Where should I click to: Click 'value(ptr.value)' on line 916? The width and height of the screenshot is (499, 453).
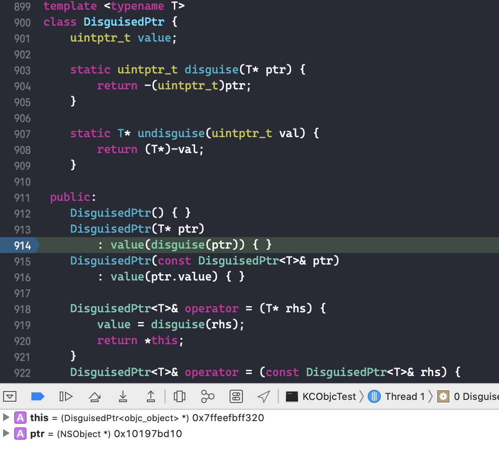(164, 276)
